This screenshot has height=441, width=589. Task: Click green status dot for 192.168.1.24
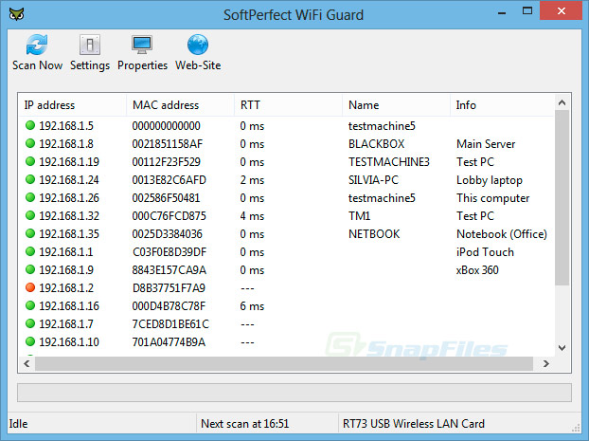pos(30,179)
